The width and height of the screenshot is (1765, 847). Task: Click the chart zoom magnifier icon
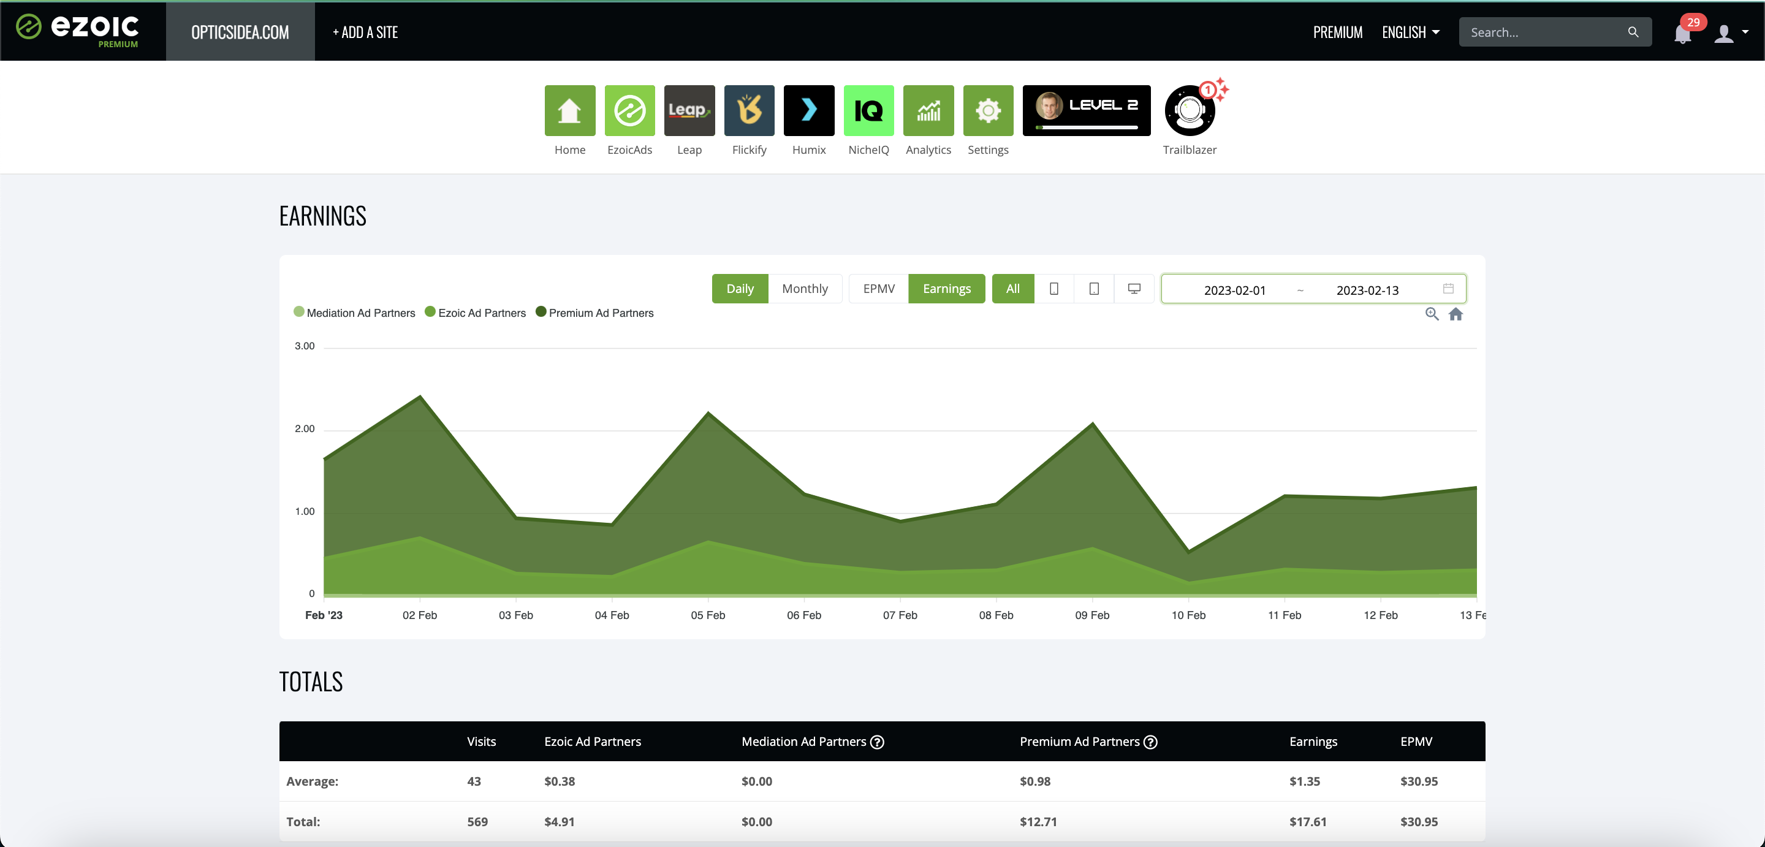click(1432, 314)
